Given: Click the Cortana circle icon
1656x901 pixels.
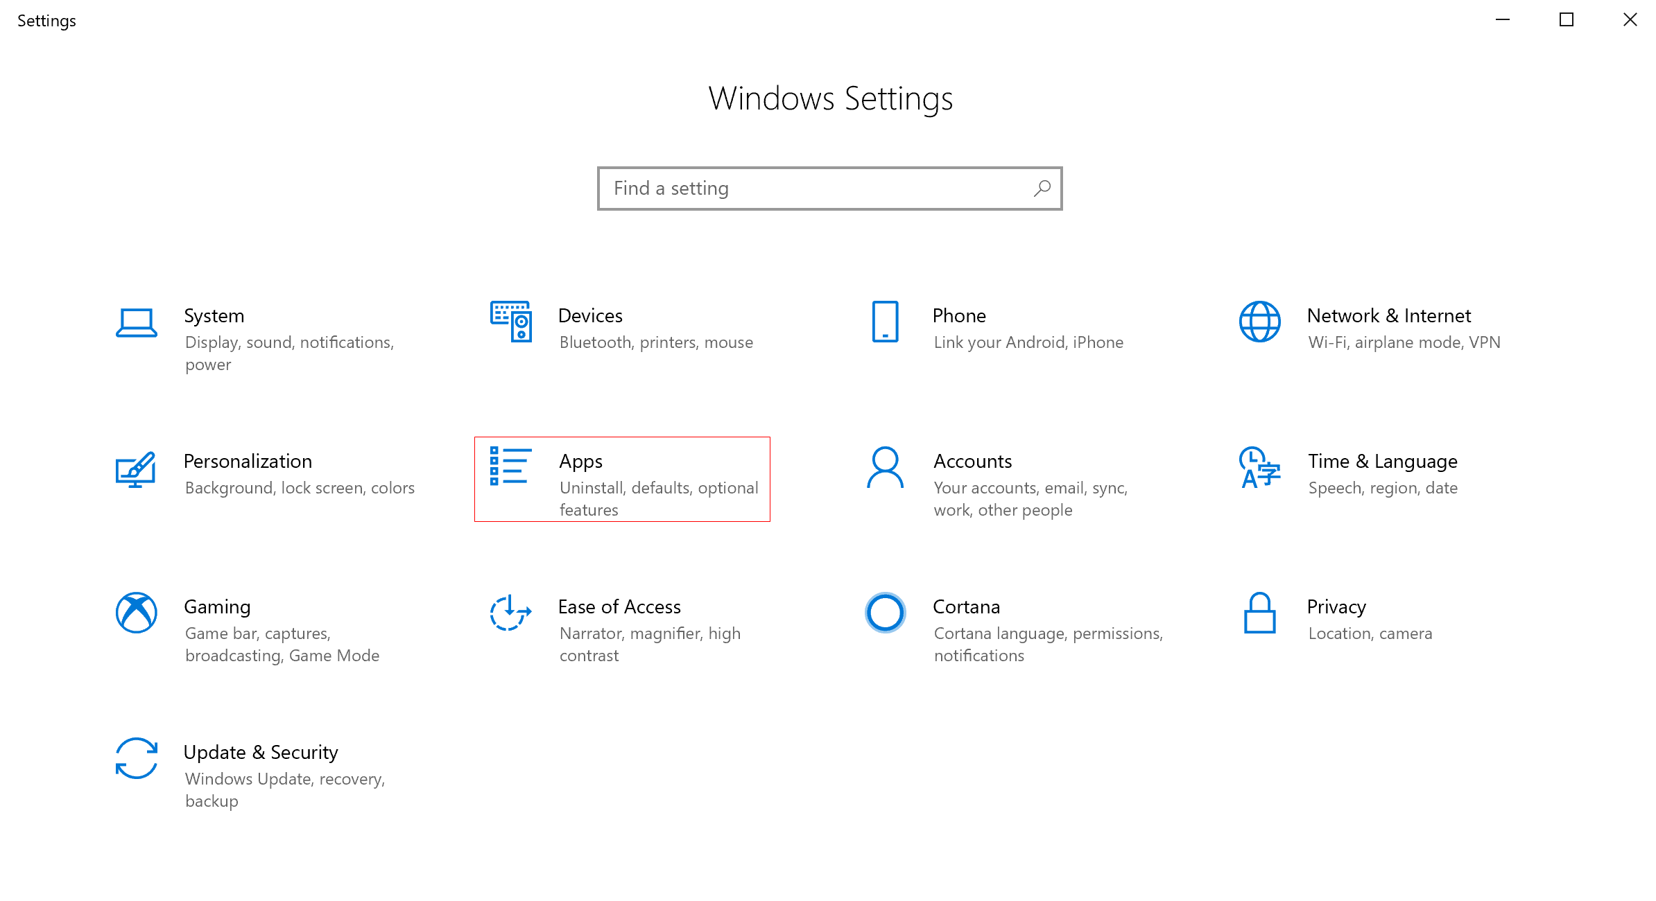Looking at the screenshot, I should coord(885,613).
